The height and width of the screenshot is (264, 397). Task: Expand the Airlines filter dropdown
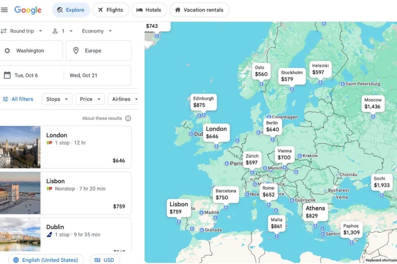pos(123,99)
